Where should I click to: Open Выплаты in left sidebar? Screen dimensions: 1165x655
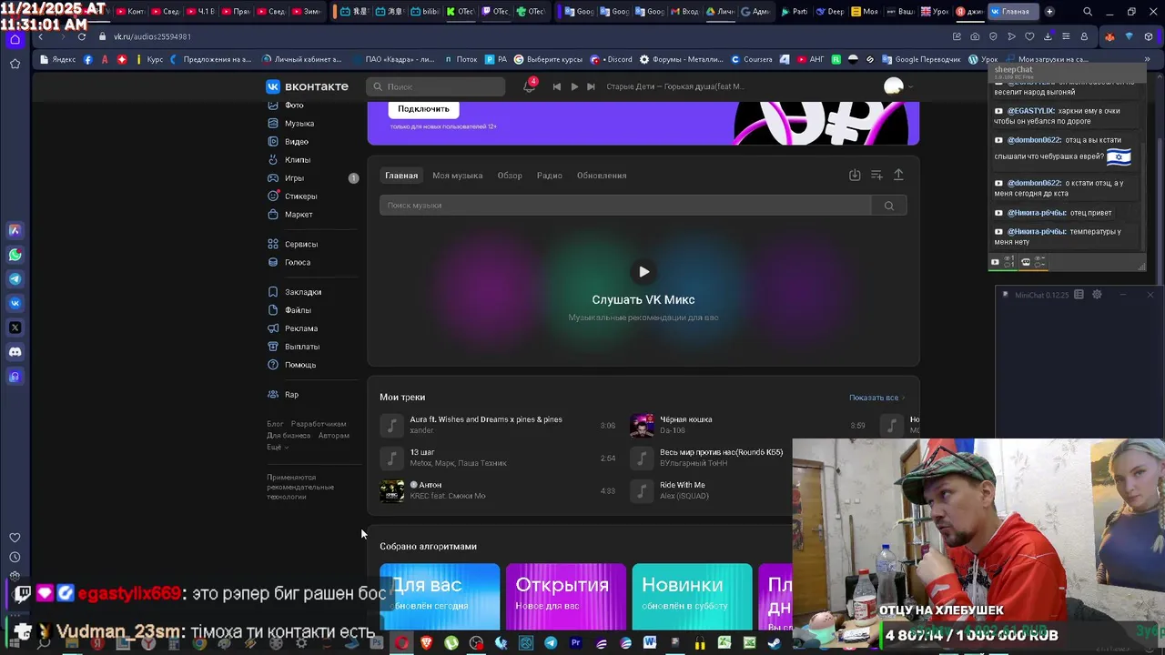(301, 347)
